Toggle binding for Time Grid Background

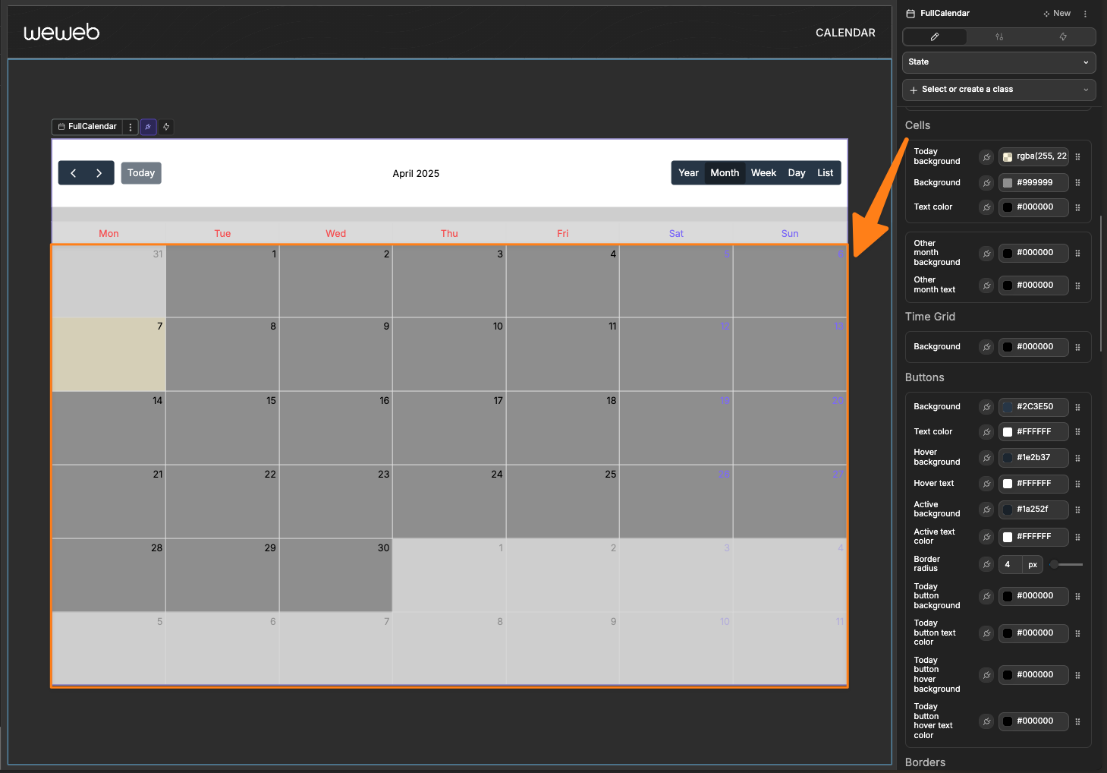click(986, 347)
